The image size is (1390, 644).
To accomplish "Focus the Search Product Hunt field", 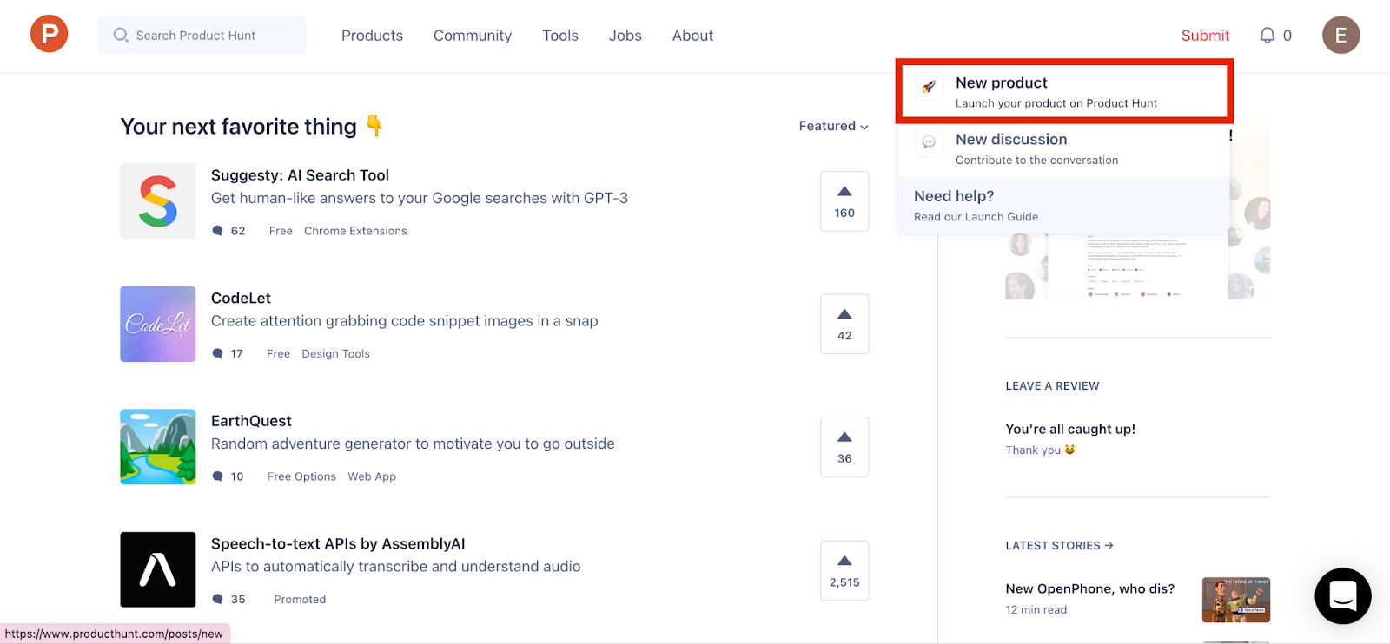I will [x=202, y=35].
